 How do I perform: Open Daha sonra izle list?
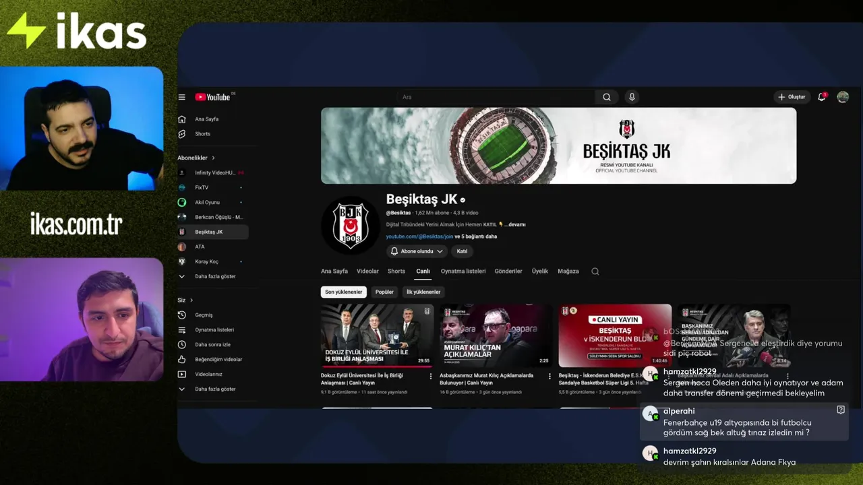(x=212, y=344)
